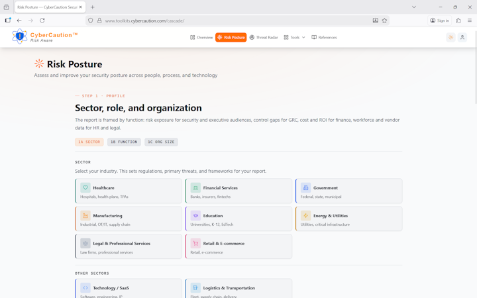Open the user profile icon
Viewport: 477px width, 298px height.
462,38
